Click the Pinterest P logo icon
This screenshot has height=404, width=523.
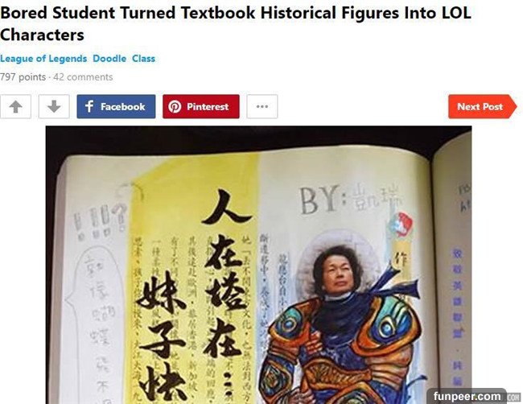point(175,107)
